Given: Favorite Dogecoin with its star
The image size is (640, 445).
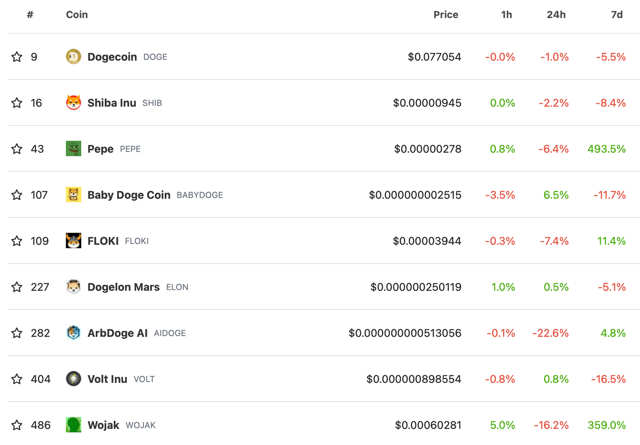Looking at the screenshot, I should 17,57.
